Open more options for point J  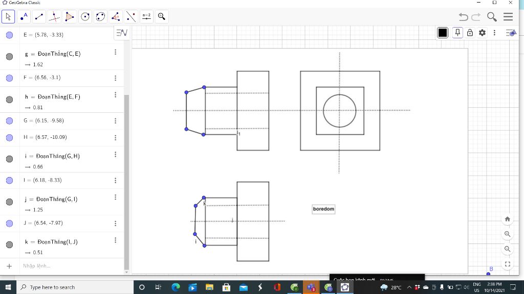point(115,224)
